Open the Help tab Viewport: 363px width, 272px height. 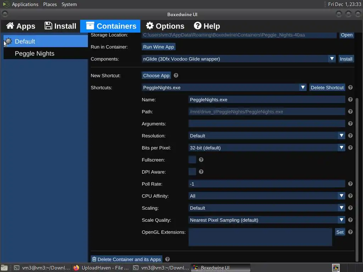click(x=207, y=26)
